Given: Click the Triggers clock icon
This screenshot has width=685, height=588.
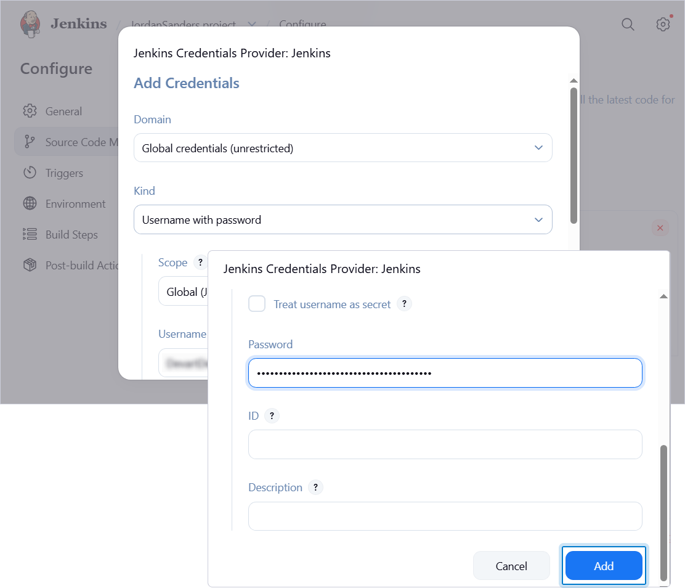Looking at the screenshot, I should click(x=30, y=173).
